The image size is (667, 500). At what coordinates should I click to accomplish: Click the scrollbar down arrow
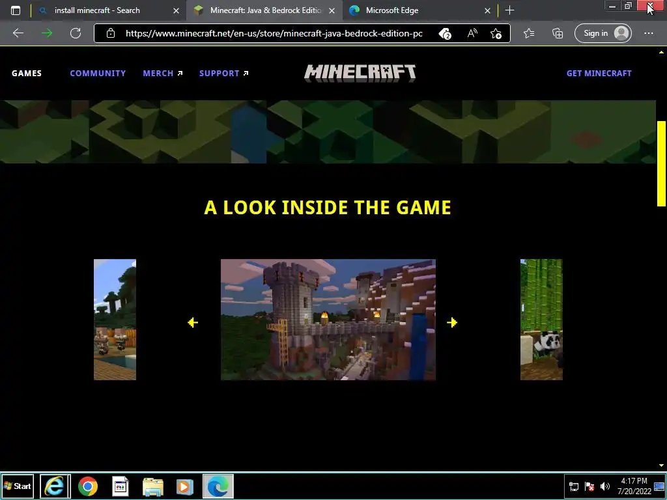[x=662, y=466]
